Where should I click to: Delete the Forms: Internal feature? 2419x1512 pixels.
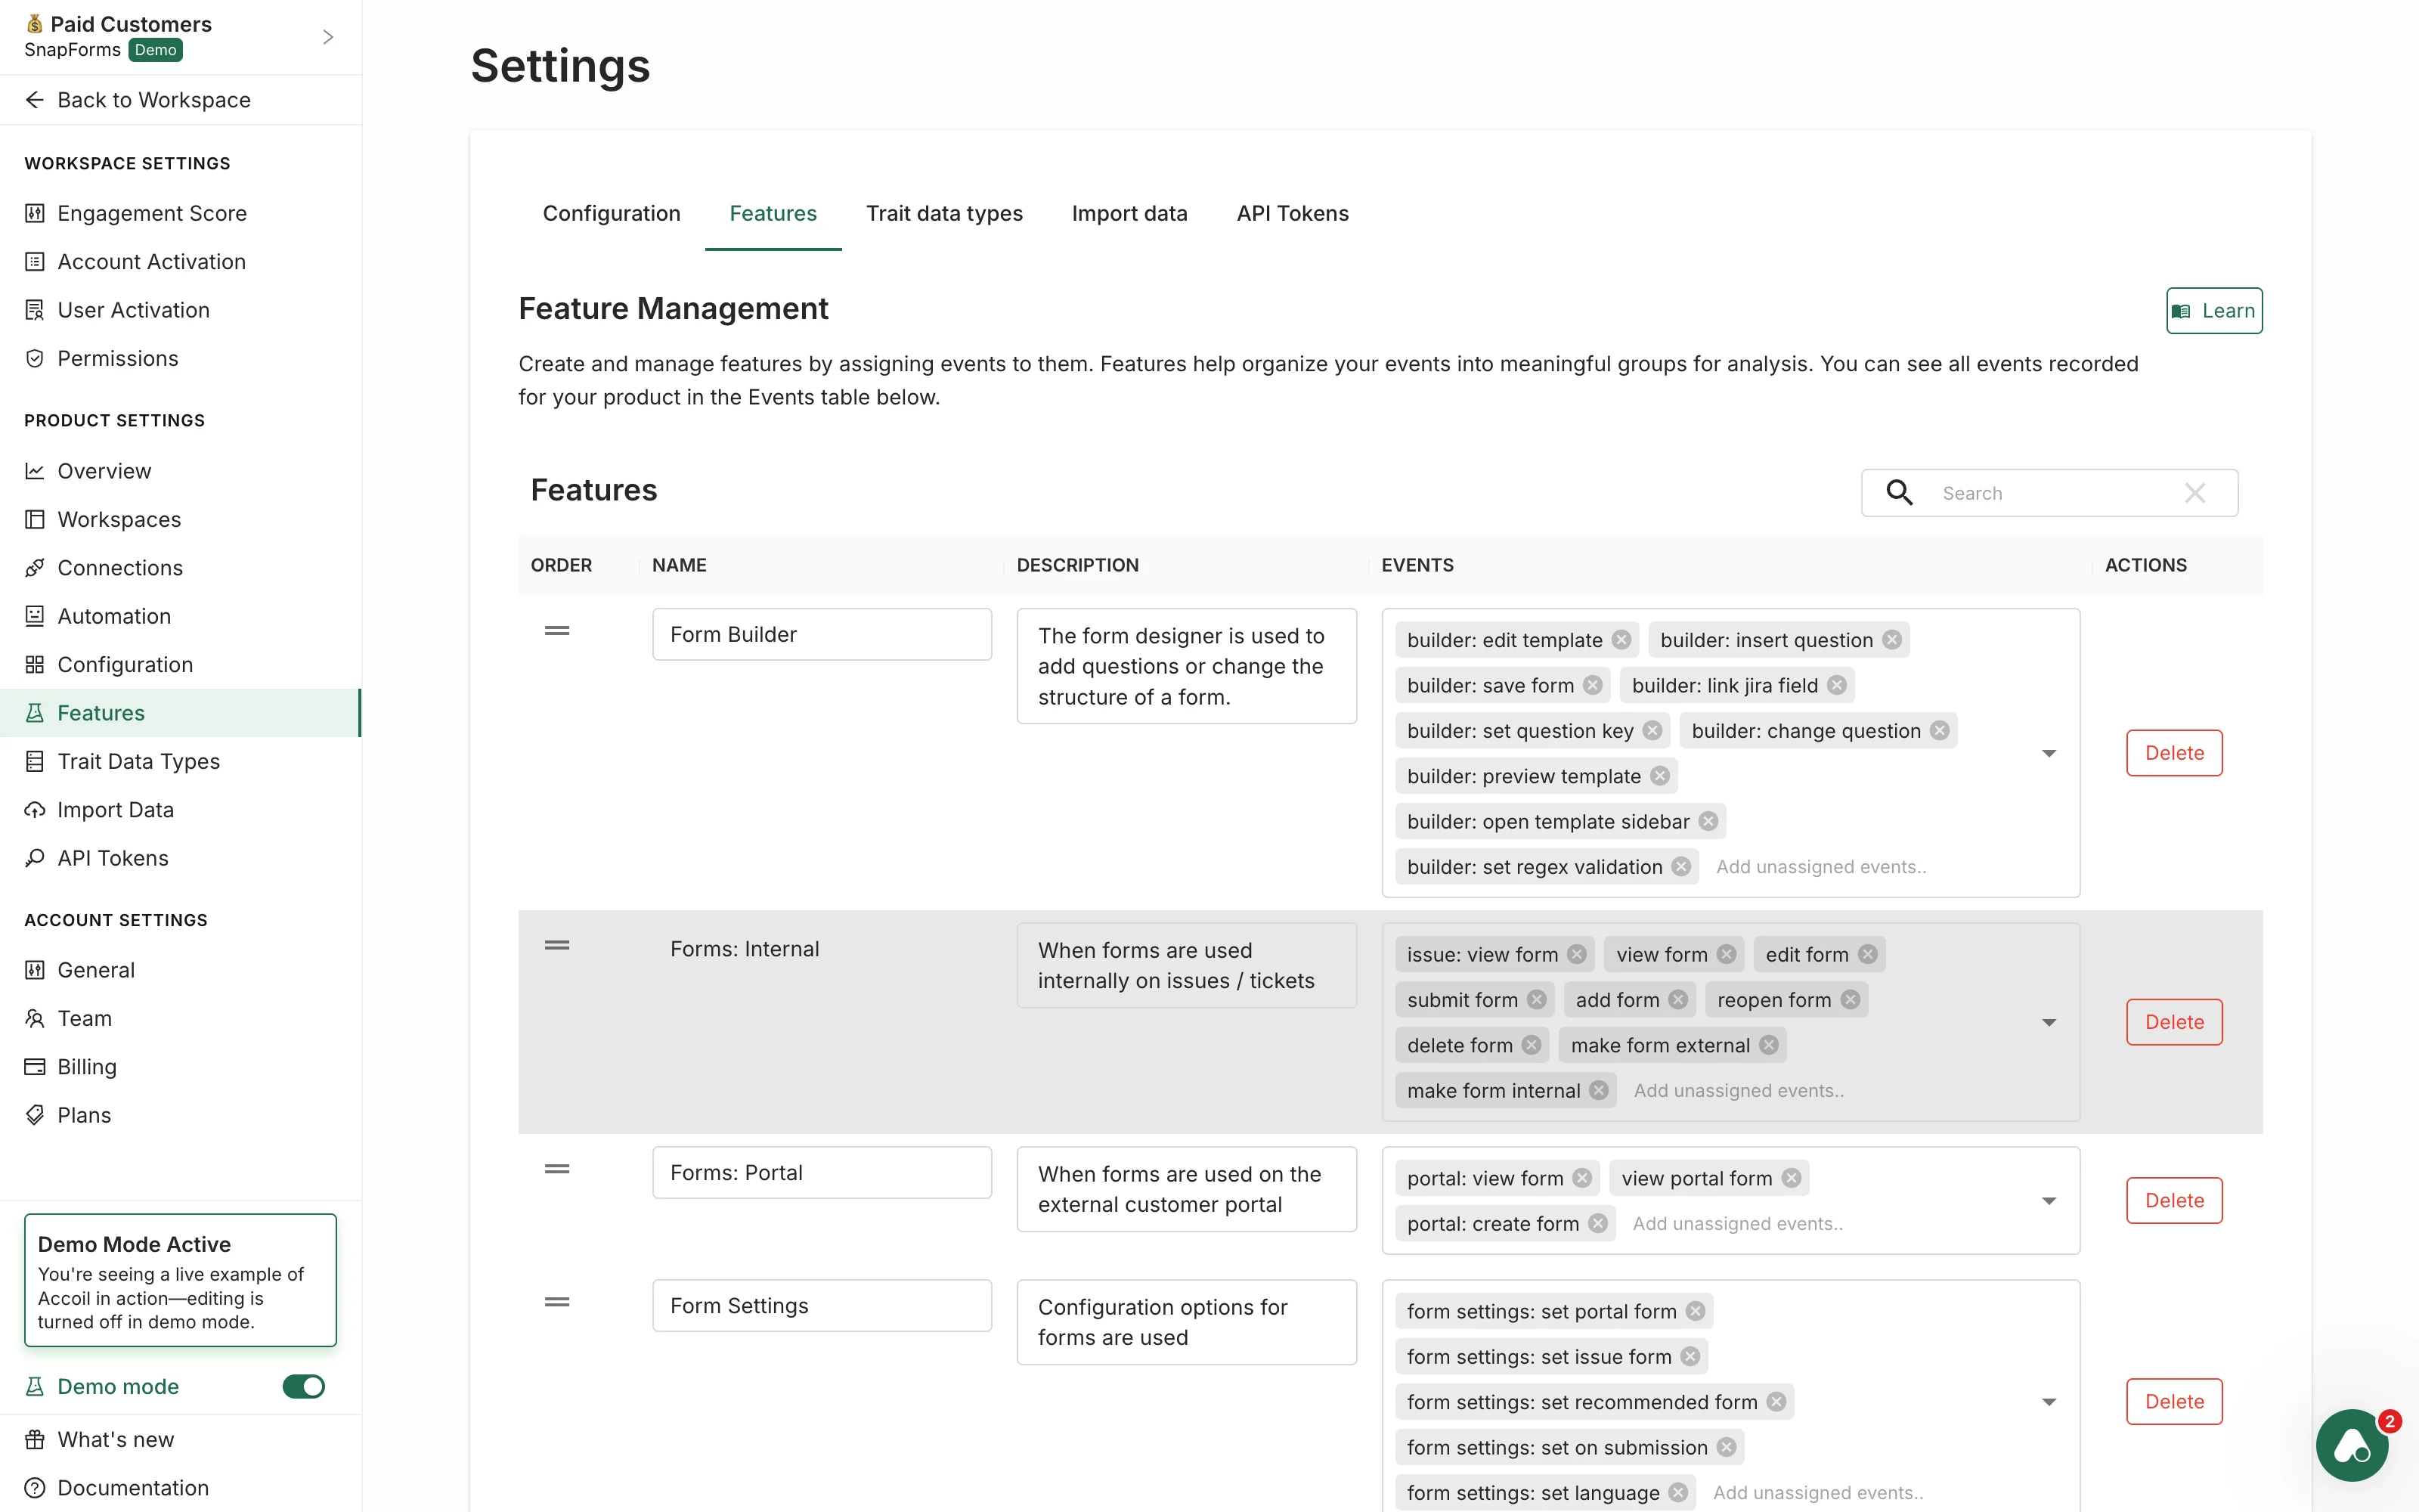pyautogui.click(x=2174, y=1021)
